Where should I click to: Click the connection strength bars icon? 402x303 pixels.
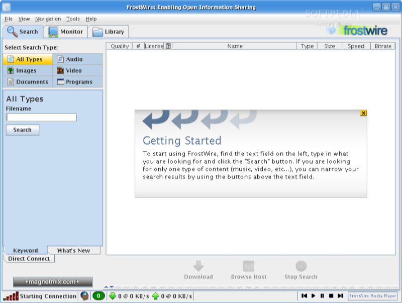(x=11, y=296)
